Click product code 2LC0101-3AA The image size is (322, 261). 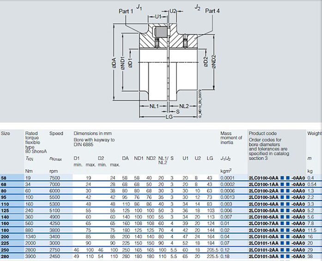[x=264, y=256]
